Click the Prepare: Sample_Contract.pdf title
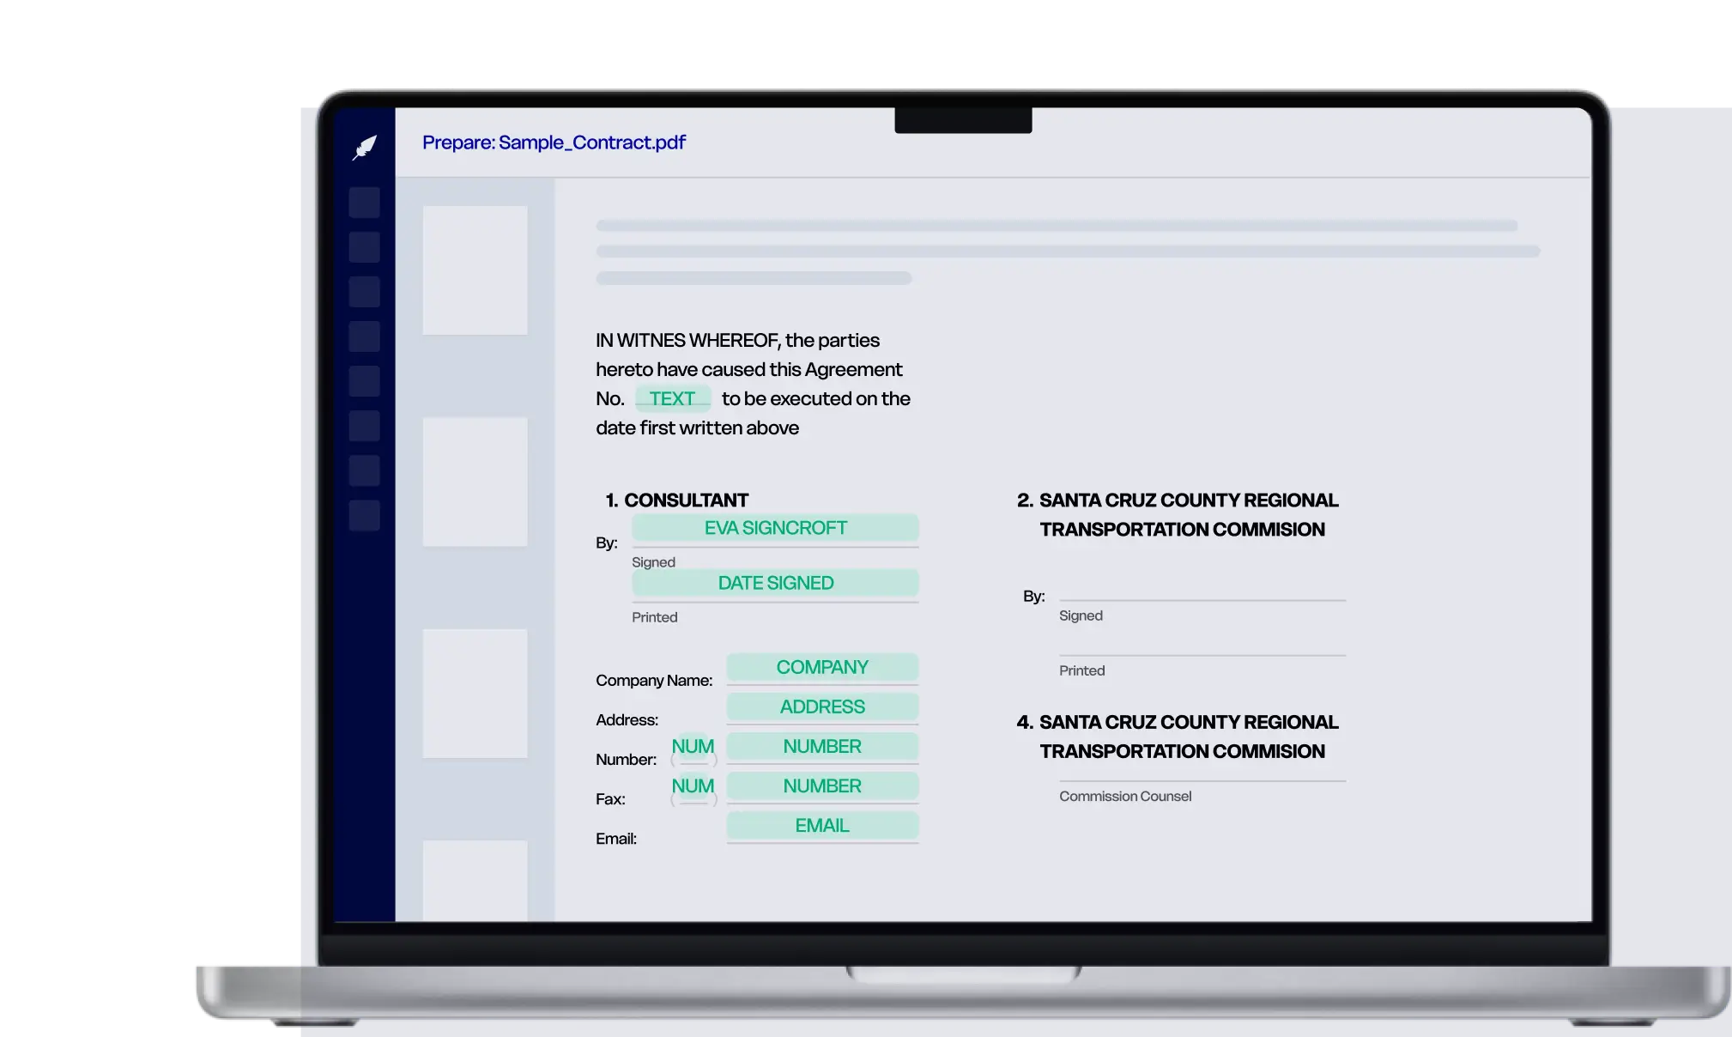Image resolution: width=1732 pixels, height=1037 pixels. pyautogui.click(x=554, y=143)
